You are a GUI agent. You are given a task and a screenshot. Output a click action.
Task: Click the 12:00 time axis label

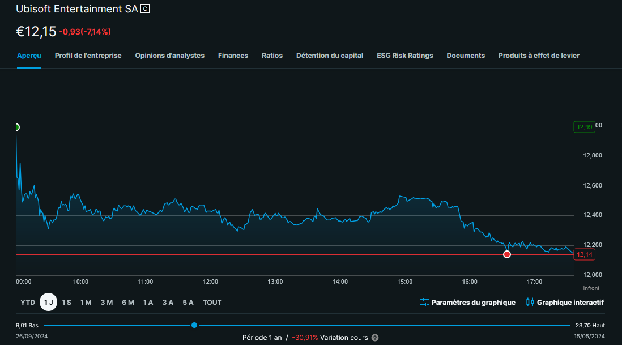tap(210, 282)
